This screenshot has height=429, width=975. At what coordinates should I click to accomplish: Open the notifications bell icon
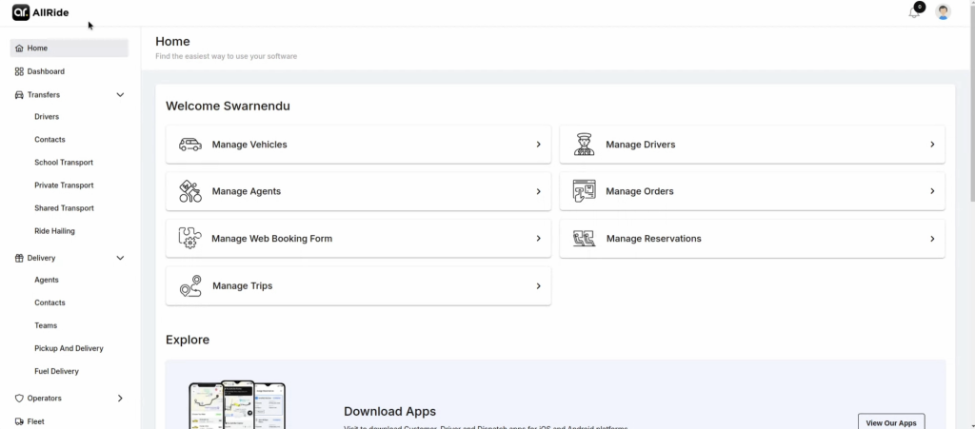914,12
